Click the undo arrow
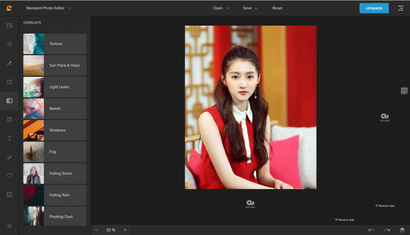Screen dimensions: 410x235 click(372, 230)
